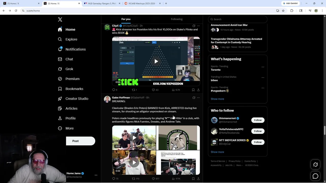Open more options on Gabe Hoffman post
This screenshot has height=183, width=326.
tap(198, 98)
